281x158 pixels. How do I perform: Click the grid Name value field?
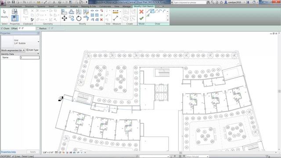click(29, 57)
